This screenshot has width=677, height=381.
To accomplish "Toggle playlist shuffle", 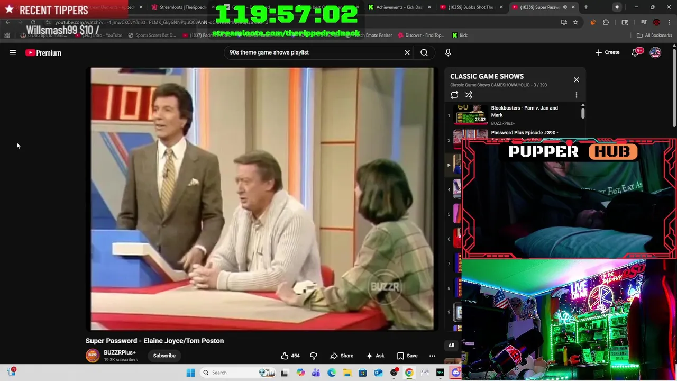I will [469, 95].
